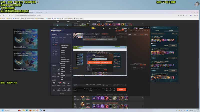Viewport: 200px width, 112px height.
Task: Open 数据 tab on MetaTFT navigation
Action: (68, 21)
